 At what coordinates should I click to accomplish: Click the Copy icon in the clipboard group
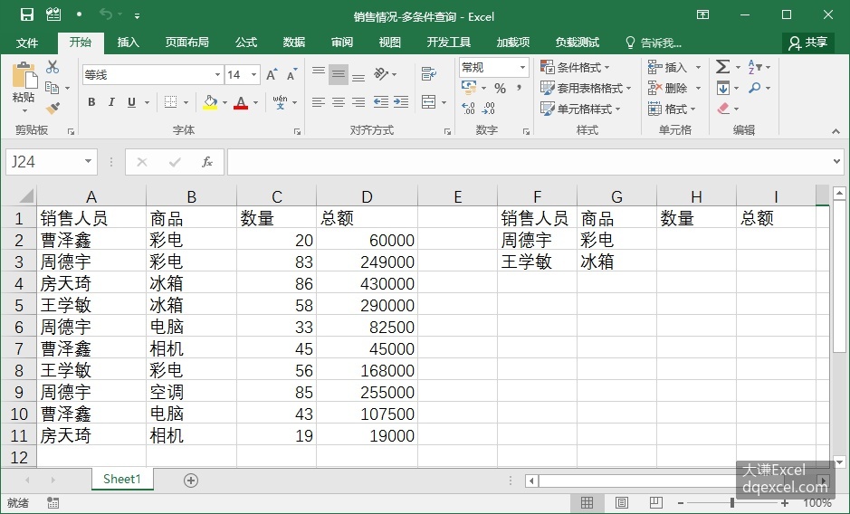52,87
